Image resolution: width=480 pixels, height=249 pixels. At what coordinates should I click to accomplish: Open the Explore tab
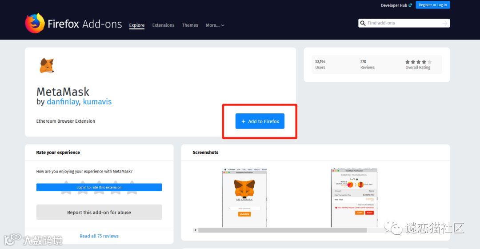click(x=137, y=25)
